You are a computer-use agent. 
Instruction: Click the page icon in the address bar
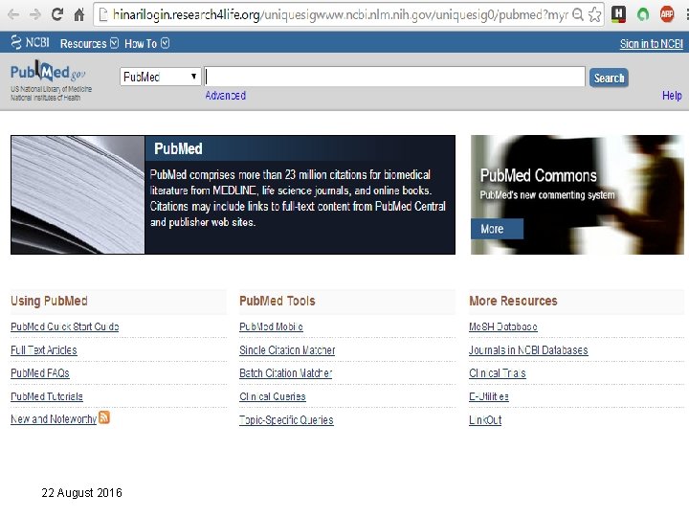coord(103,15)
